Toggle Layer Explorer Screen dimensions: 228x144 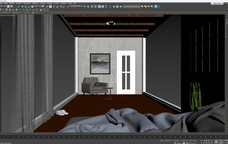point(95,7)
